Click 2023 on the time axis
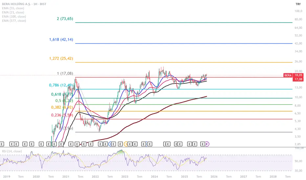306x180 pixels. click(x=125, y=176)
